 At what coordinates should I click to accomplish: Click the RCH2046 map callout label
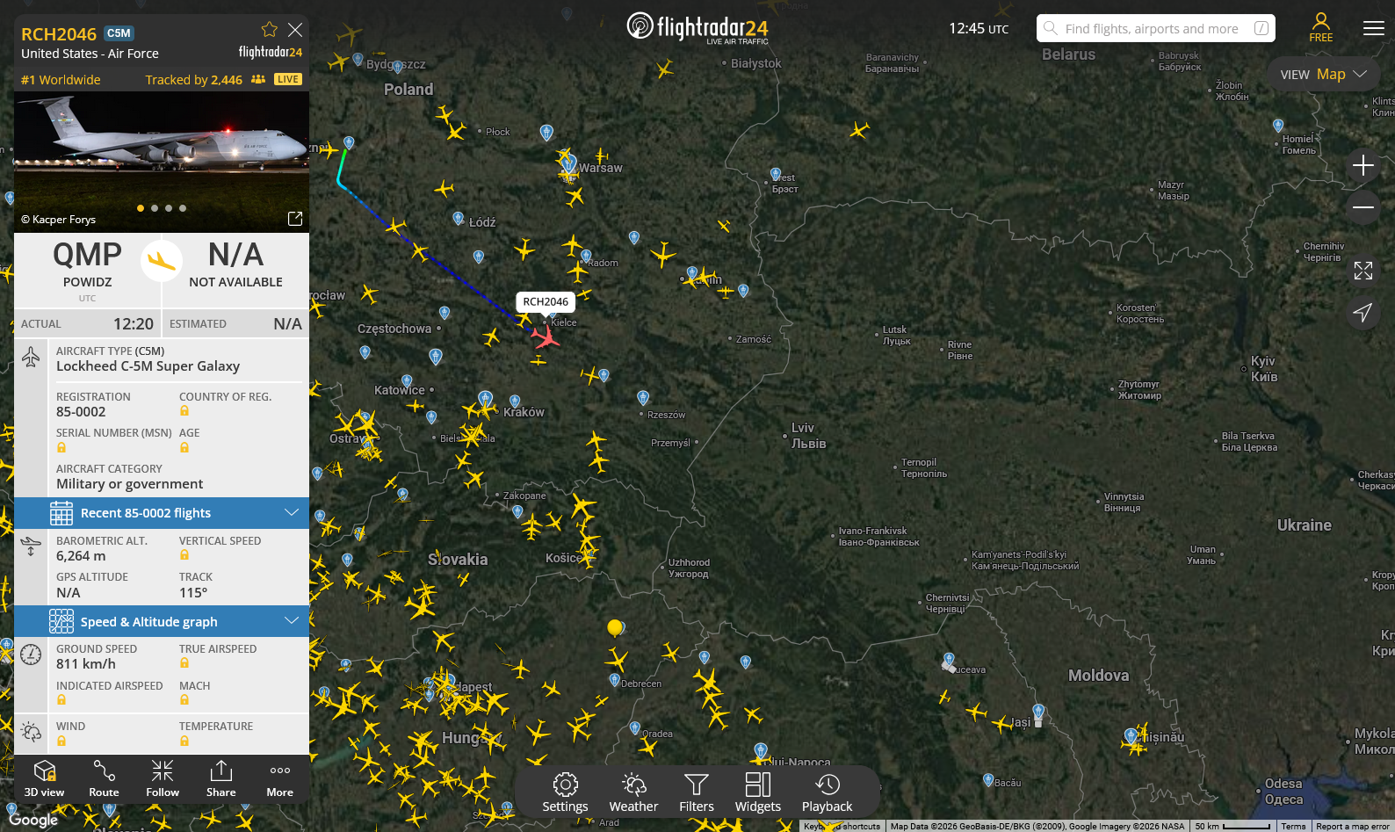[x=546, y=301]
